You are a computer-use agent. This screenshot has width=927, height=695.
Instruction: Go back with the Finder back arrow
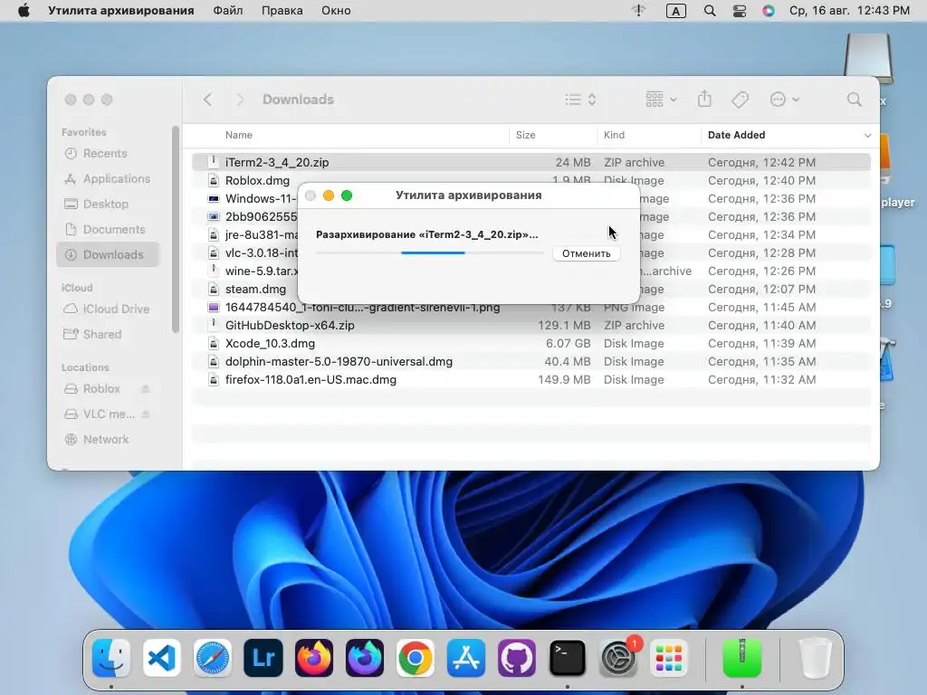[207, 100]
